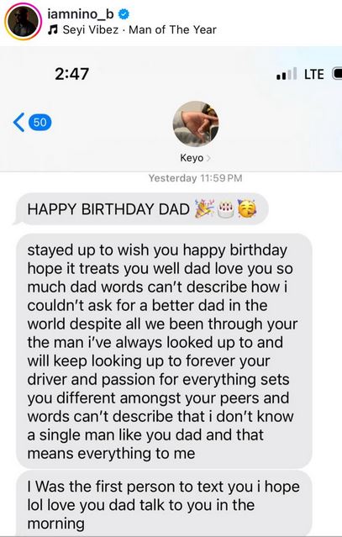
Task: Click the blue verified badge
Action: pos(124,14)
